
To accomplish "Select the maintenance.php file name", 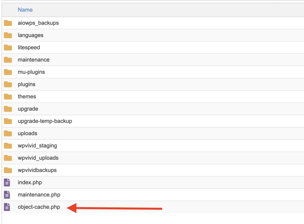I will point(39,195).
